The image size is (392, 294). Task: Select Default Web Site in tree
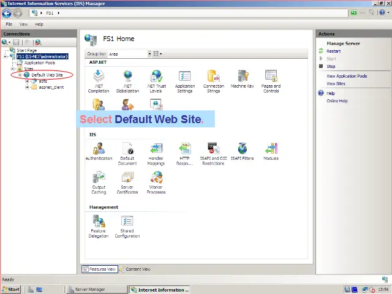tap(47, 75)
